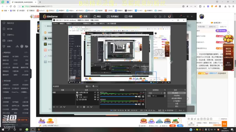Click the WeGame logo
The height and width of the screenshot is (132, 236).
click(x=50, y=16)
